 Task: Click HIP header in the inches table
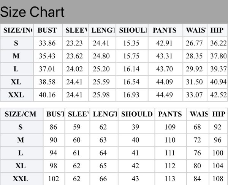[x=217, y=30]
